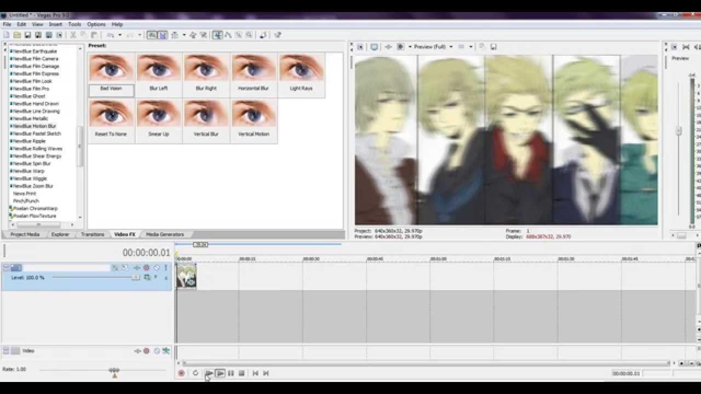Image resolution: width=701 pixels, height=394 pixels.
Task: Click the What's This help icon
Action: [x=278, y=35]
